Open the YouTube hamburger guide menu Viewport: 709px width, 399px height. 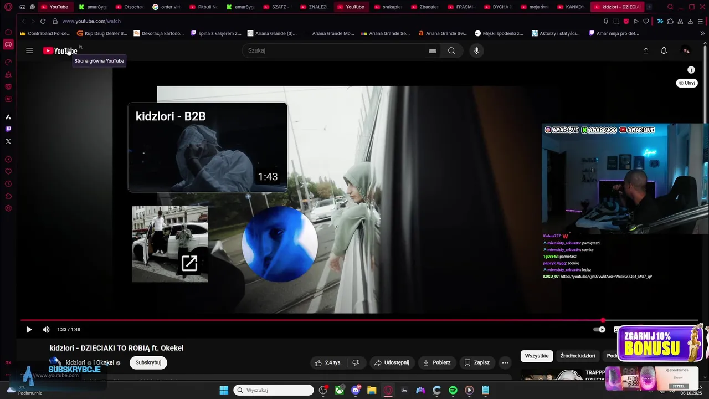(x=29, y=50)
